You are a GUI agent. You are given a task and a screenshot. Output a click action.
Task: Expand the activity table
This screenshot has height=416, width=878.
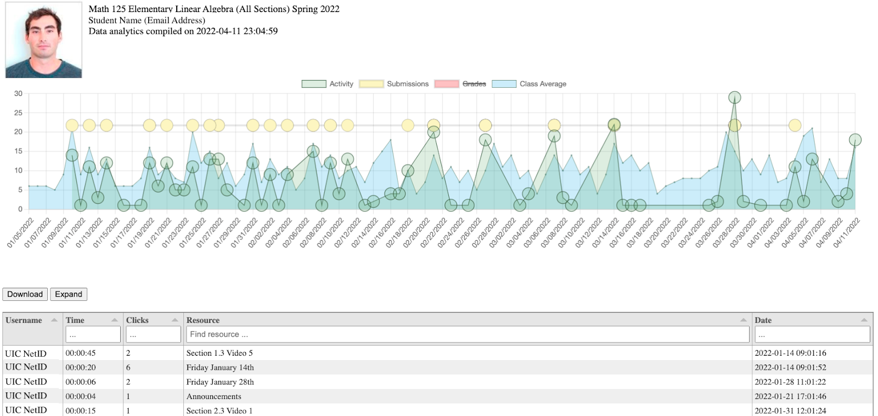[69, 294]
